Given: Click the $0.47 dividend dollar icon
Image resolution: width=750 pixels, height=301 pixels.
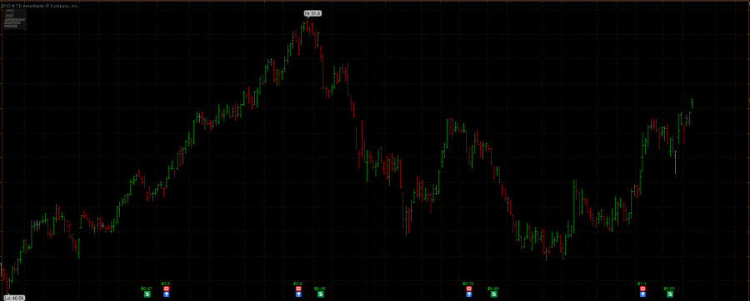Looking at the screenshot, I should pos(147,294).
